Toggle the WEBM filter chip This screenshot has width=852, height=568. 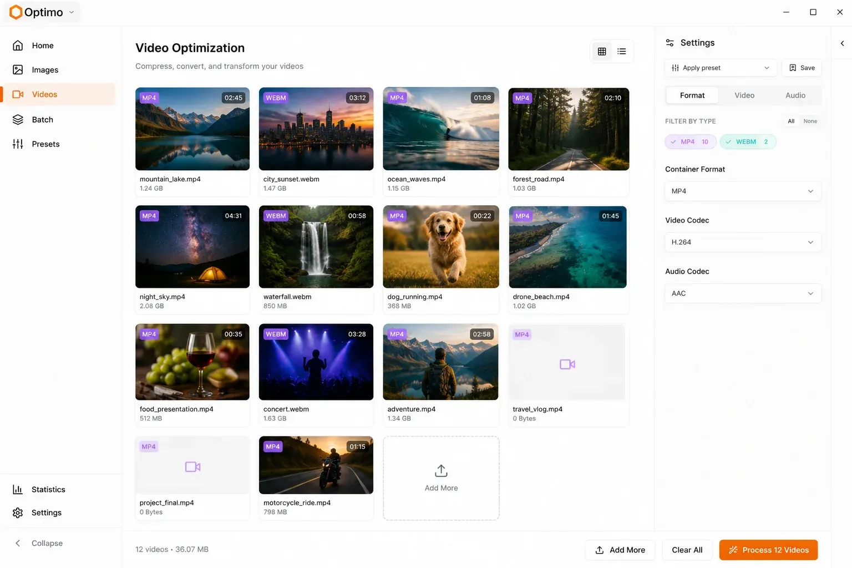748,142
